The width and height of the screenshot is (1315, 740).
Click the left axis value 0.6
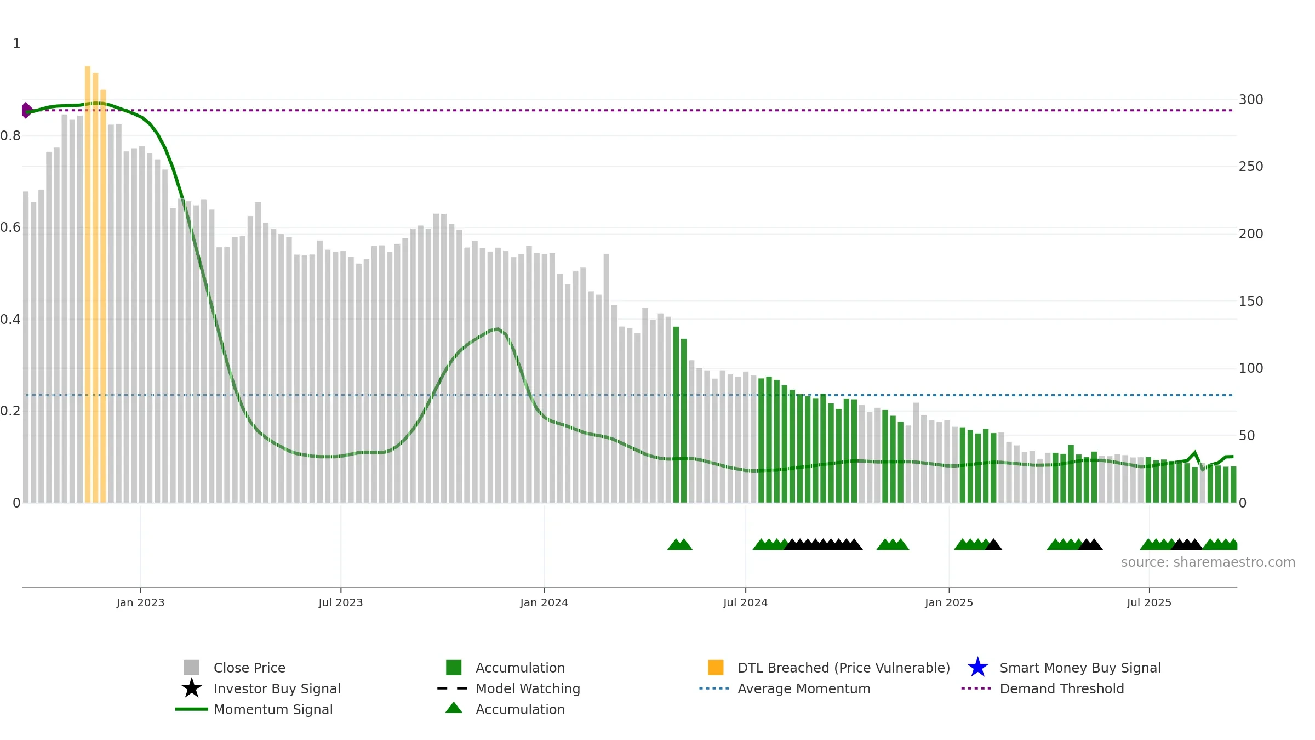coord(10,227)
